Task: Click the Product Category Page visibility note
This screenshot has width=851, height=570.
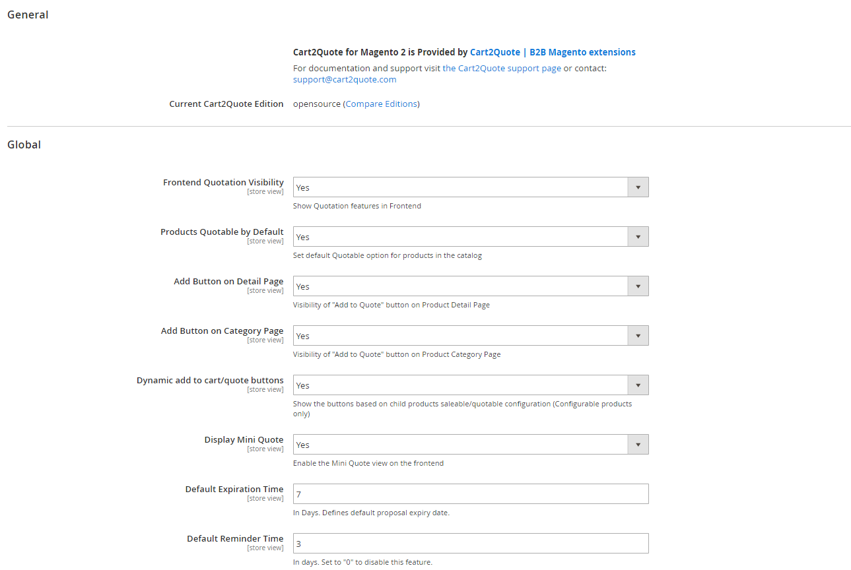Action: pos(397,354)
